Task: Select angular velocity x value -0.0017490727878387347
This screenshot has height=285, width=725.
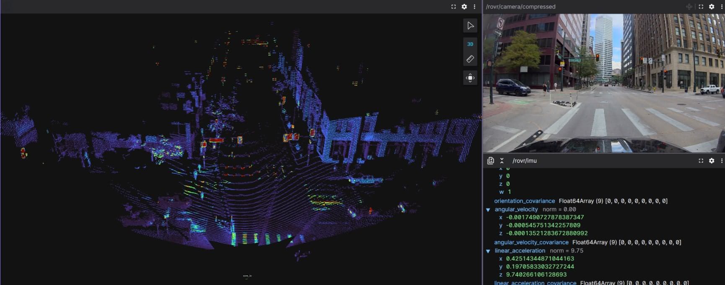Action: 545,217
